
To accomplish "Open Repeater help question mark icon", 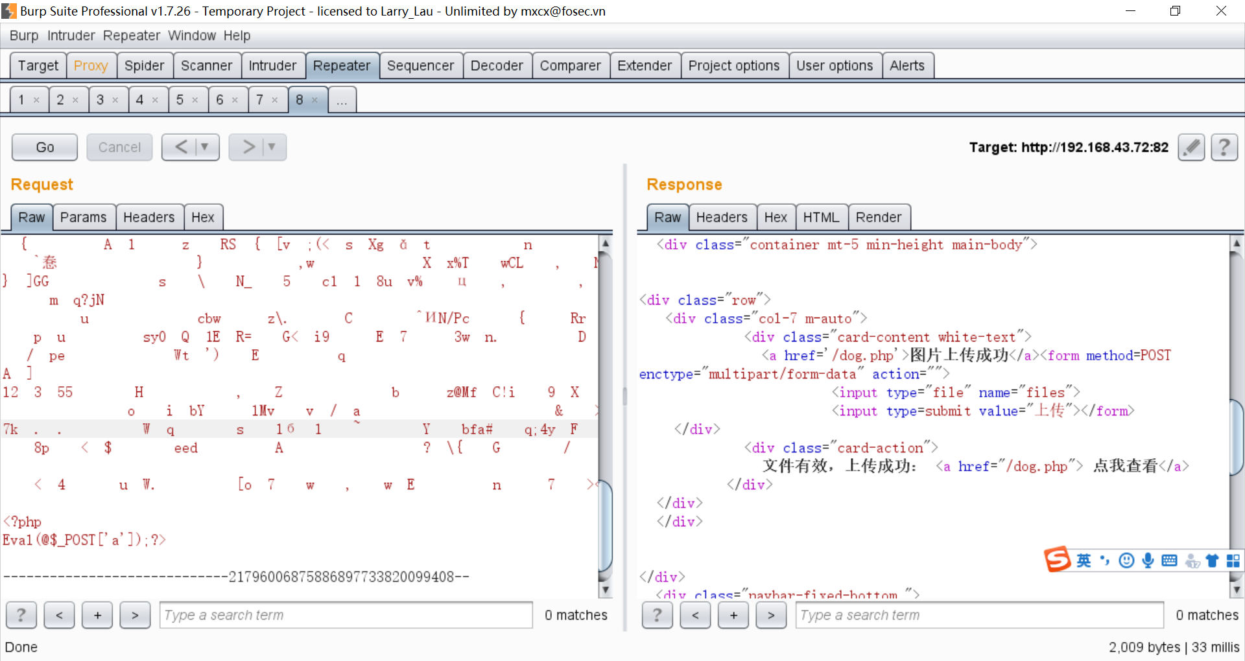I will click(1224, 147).
